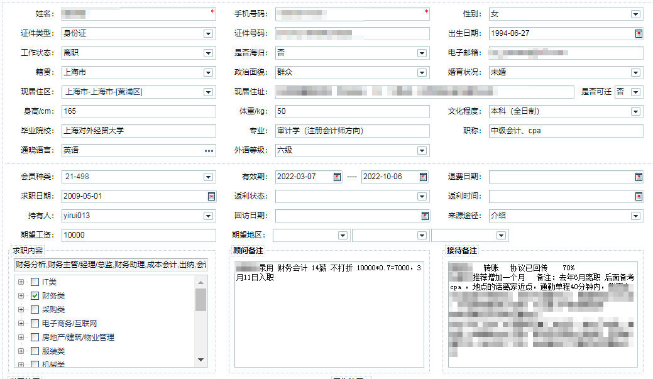The width and height of the screenshot is (653, 379).
Task: Open the 外语等级 dropdown
Action: (x=422, y=151)
